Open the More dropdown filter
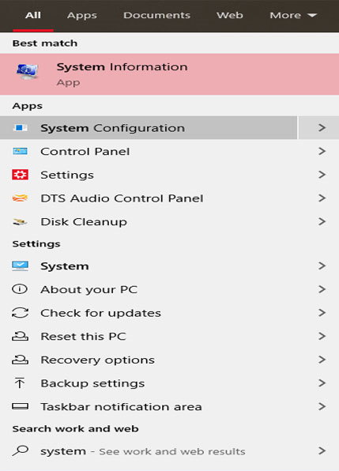This screenshot has width=339, height=471. [x=293, y=15]
